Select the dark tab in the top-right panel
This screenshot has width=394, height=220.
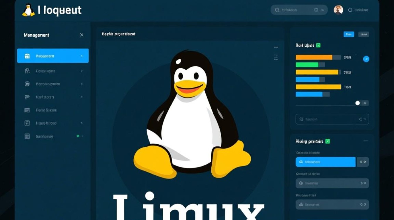pos(363,34)
